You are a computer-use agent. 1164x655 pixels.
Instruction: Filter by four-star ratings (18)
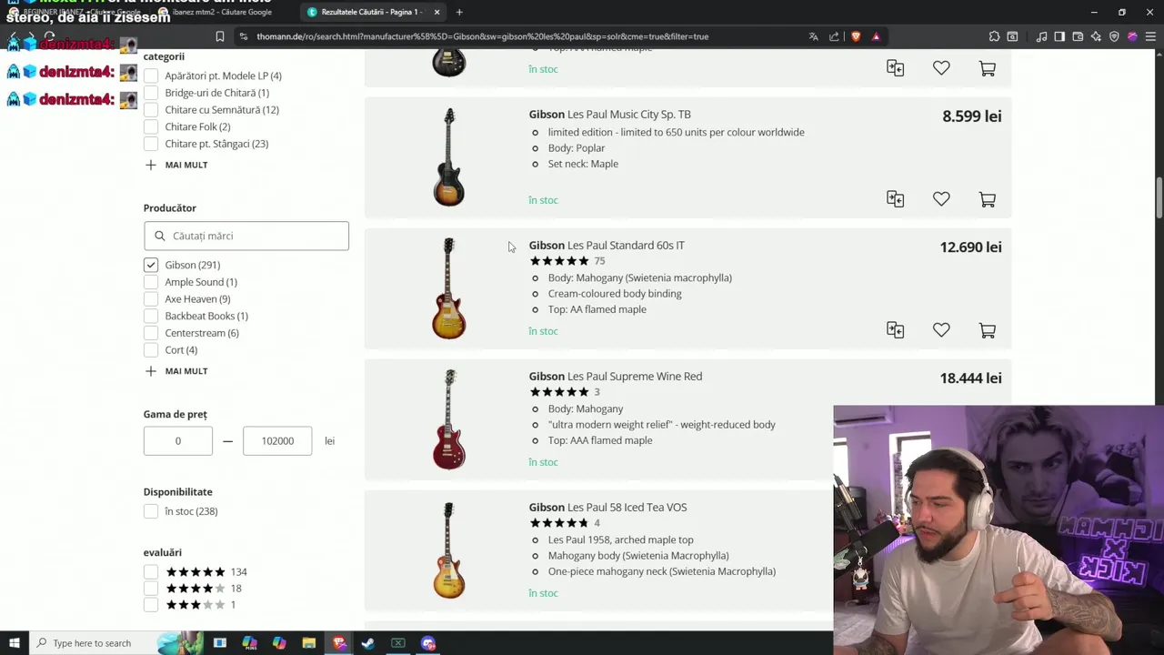click(151, 589)
